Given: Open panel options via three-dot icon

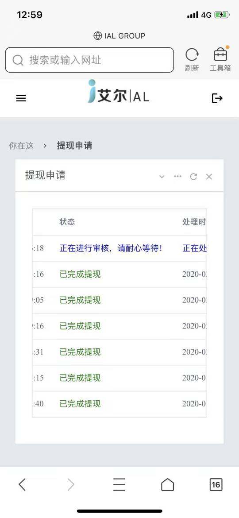Looking at the screenshot, I should click(177, 176).
